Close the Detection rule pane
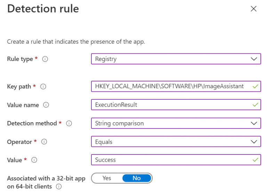 (x=253, y=9)
